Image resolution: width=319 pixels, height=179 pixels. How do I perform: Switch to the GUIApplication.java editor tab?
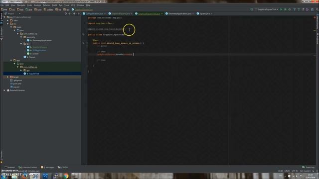click(94, 13)
